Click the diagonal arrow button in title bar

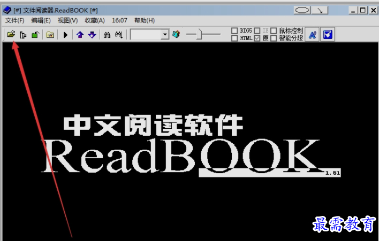click(320, 10)
